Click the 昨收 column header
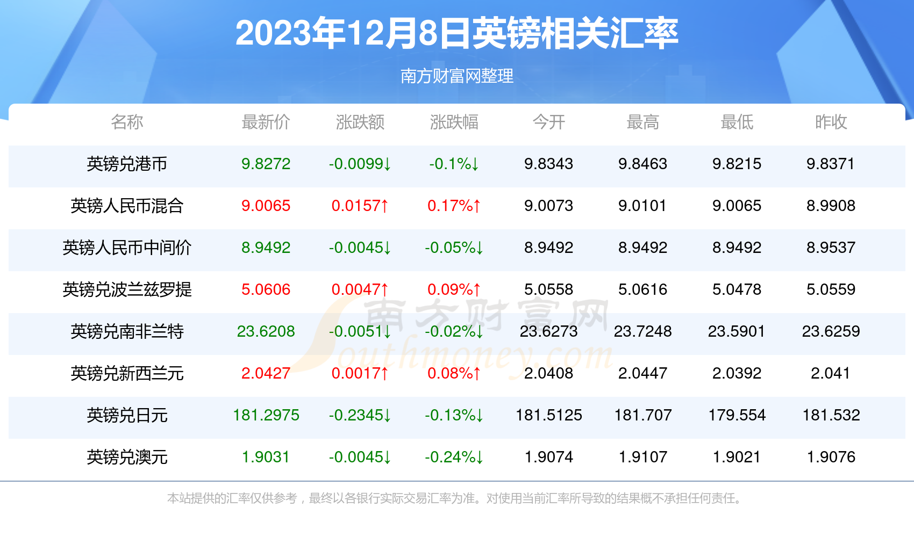The image size is (914, 537). (831, 122)
